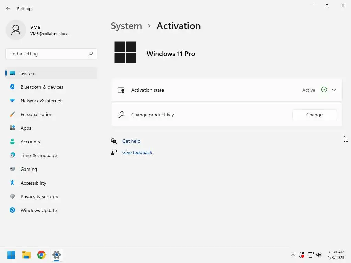Click the Windows Update sync icon
This screenshot has height=263, width=351.
tap(12, 210)
